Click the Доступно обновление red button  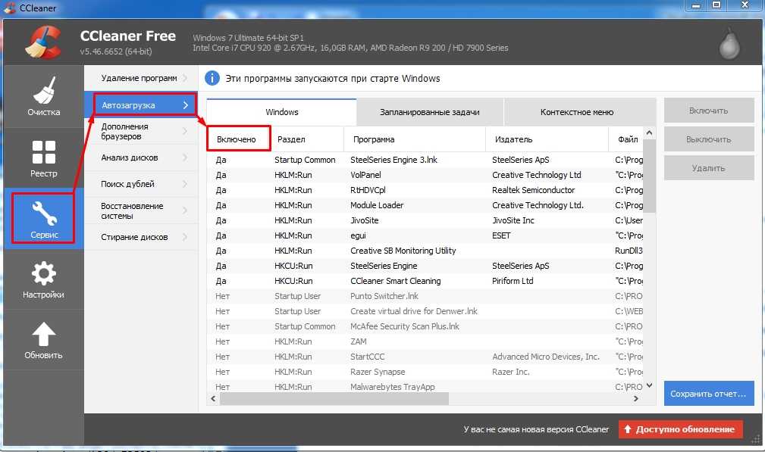click(x=680, y=429)
